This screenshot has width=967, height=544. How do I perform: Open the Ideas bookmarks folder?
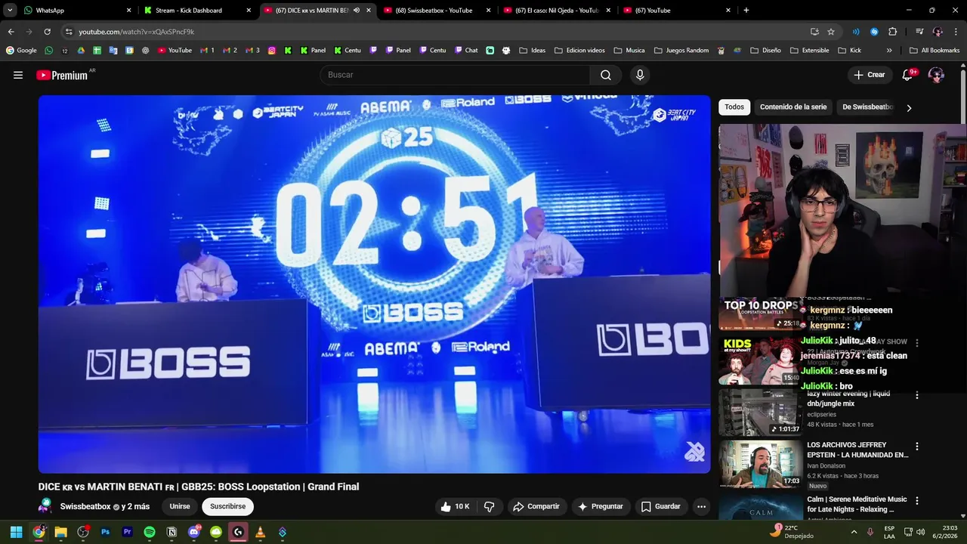(532, 51)
